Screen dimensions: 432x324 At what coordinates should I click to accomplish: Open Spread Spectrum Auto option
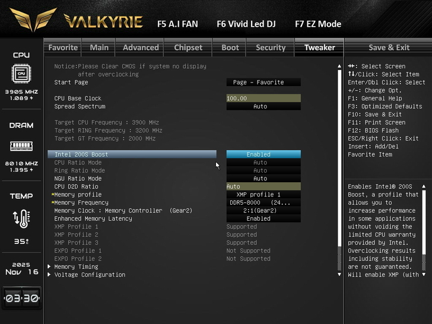263,106
